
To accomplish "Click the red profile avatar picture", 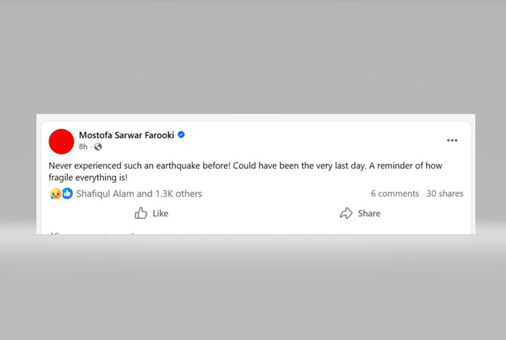I will [x=61, y=142].
